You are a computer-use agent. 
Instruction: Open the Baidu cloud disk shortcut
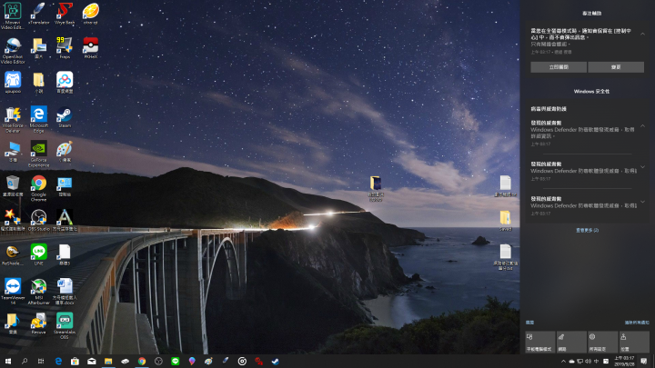(x=65, y=82)
